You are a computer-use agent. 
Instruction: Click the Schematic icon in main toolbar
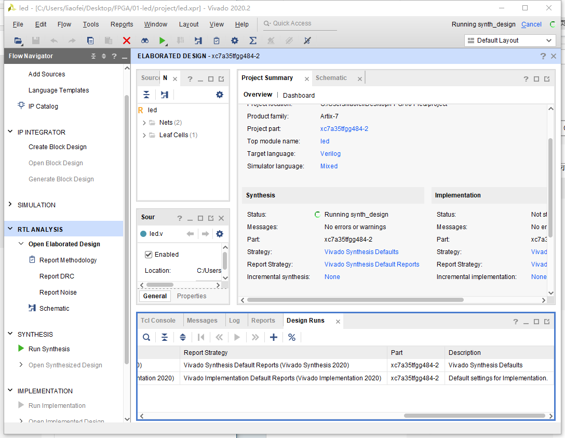198,41
